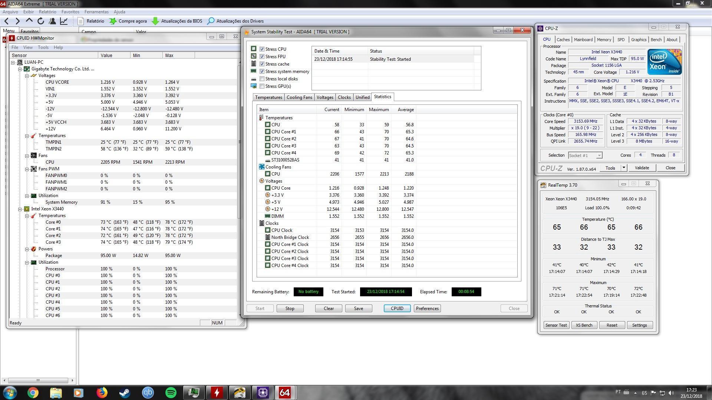Open AIDA64 graph chart icon
Image resolution: width=712 pixels, height=400 pixels.
click(64, 21)
